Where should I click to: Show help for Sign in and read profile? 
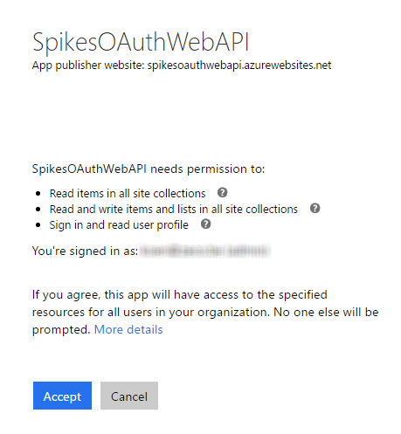tap(205, 224)
